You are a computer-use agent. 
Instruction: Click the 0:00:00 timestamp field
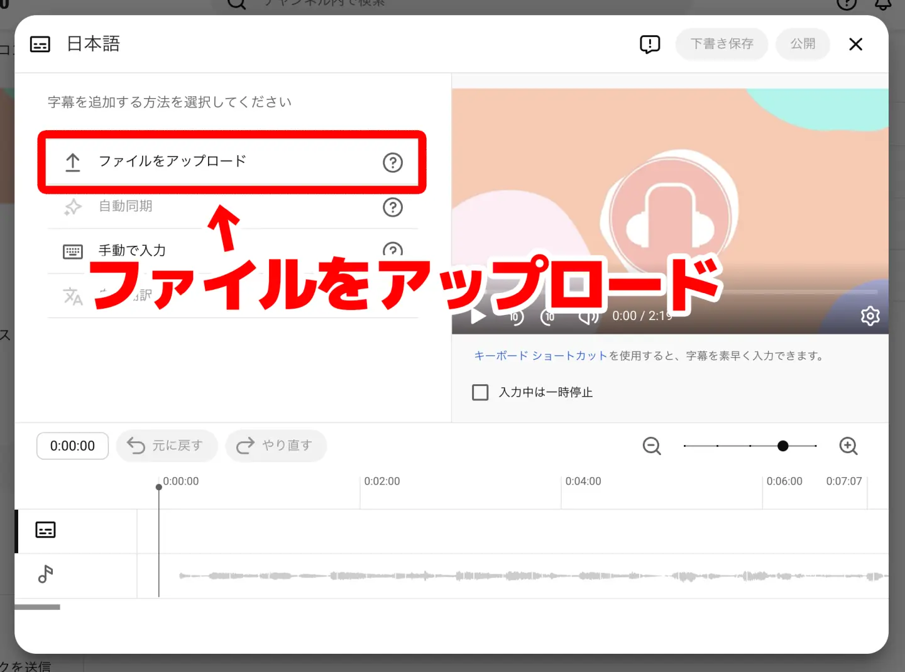(x=72, y=446)
